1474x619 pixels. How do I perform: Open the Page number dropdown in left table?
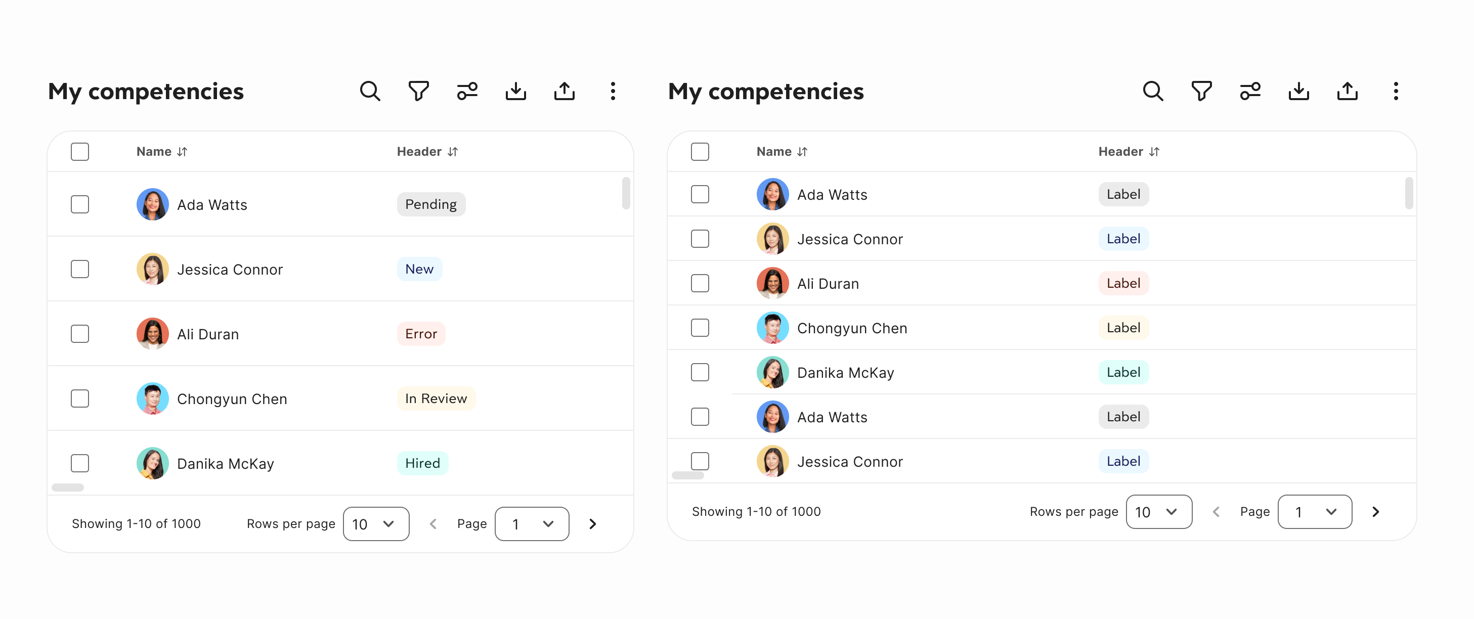(532, 523)
